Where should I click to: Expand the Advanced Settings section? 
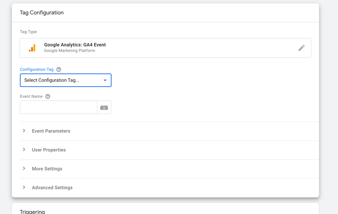point(170,188)
